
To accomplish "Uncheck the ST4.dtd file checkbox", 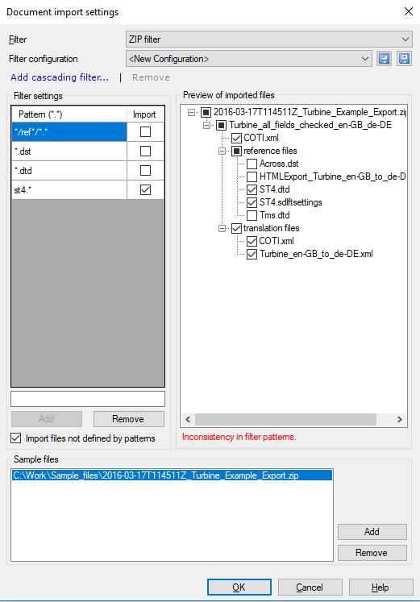I will [252, 189].
